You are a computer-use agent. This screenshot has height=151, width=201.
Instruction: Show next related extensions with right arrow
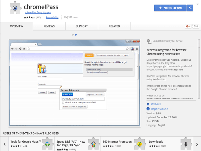197,144
